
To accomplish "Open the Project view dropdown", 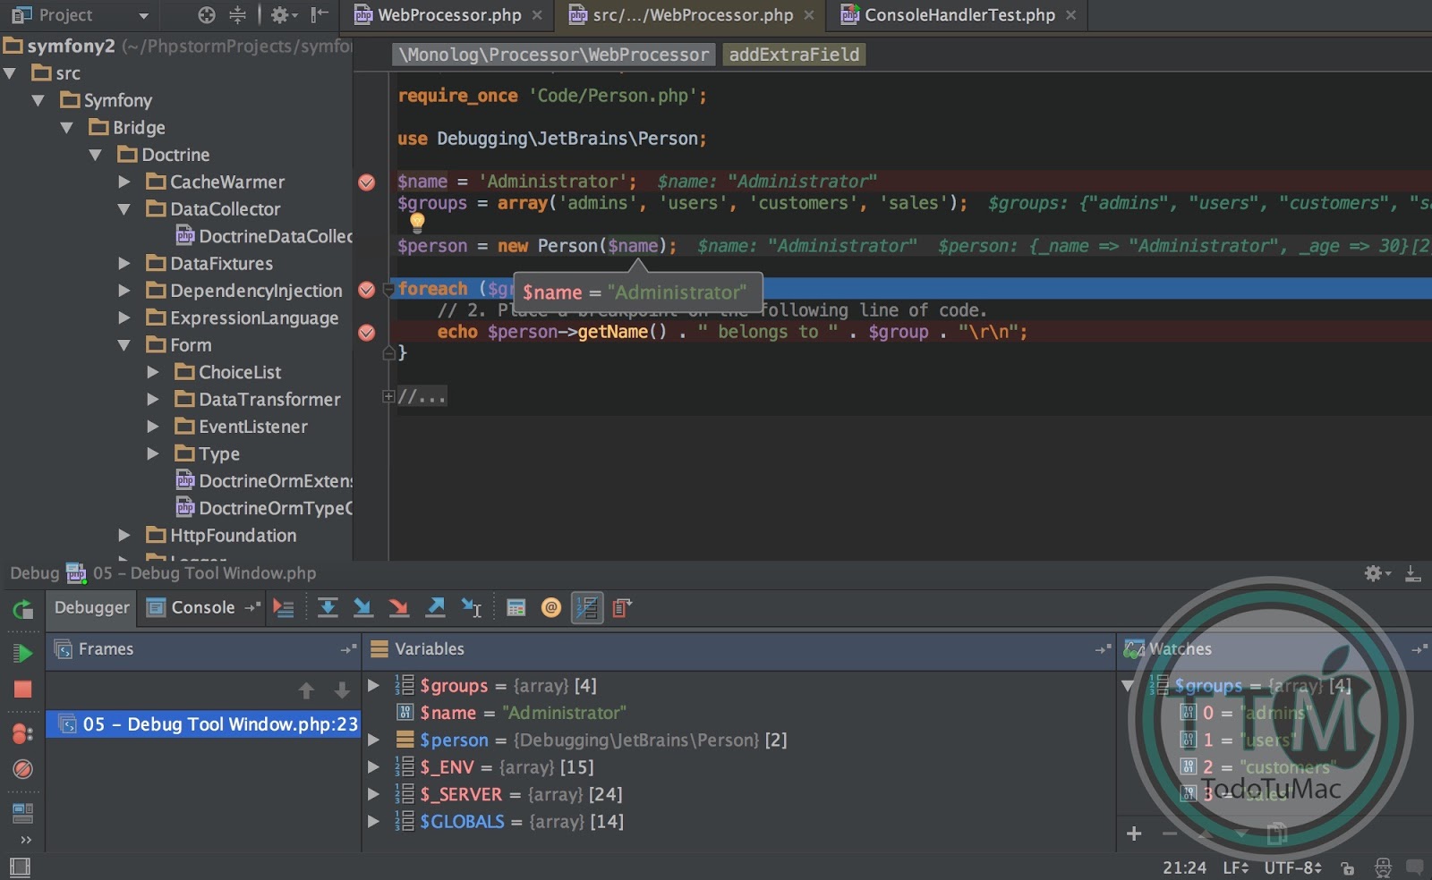I will click(x=143, y=15).
